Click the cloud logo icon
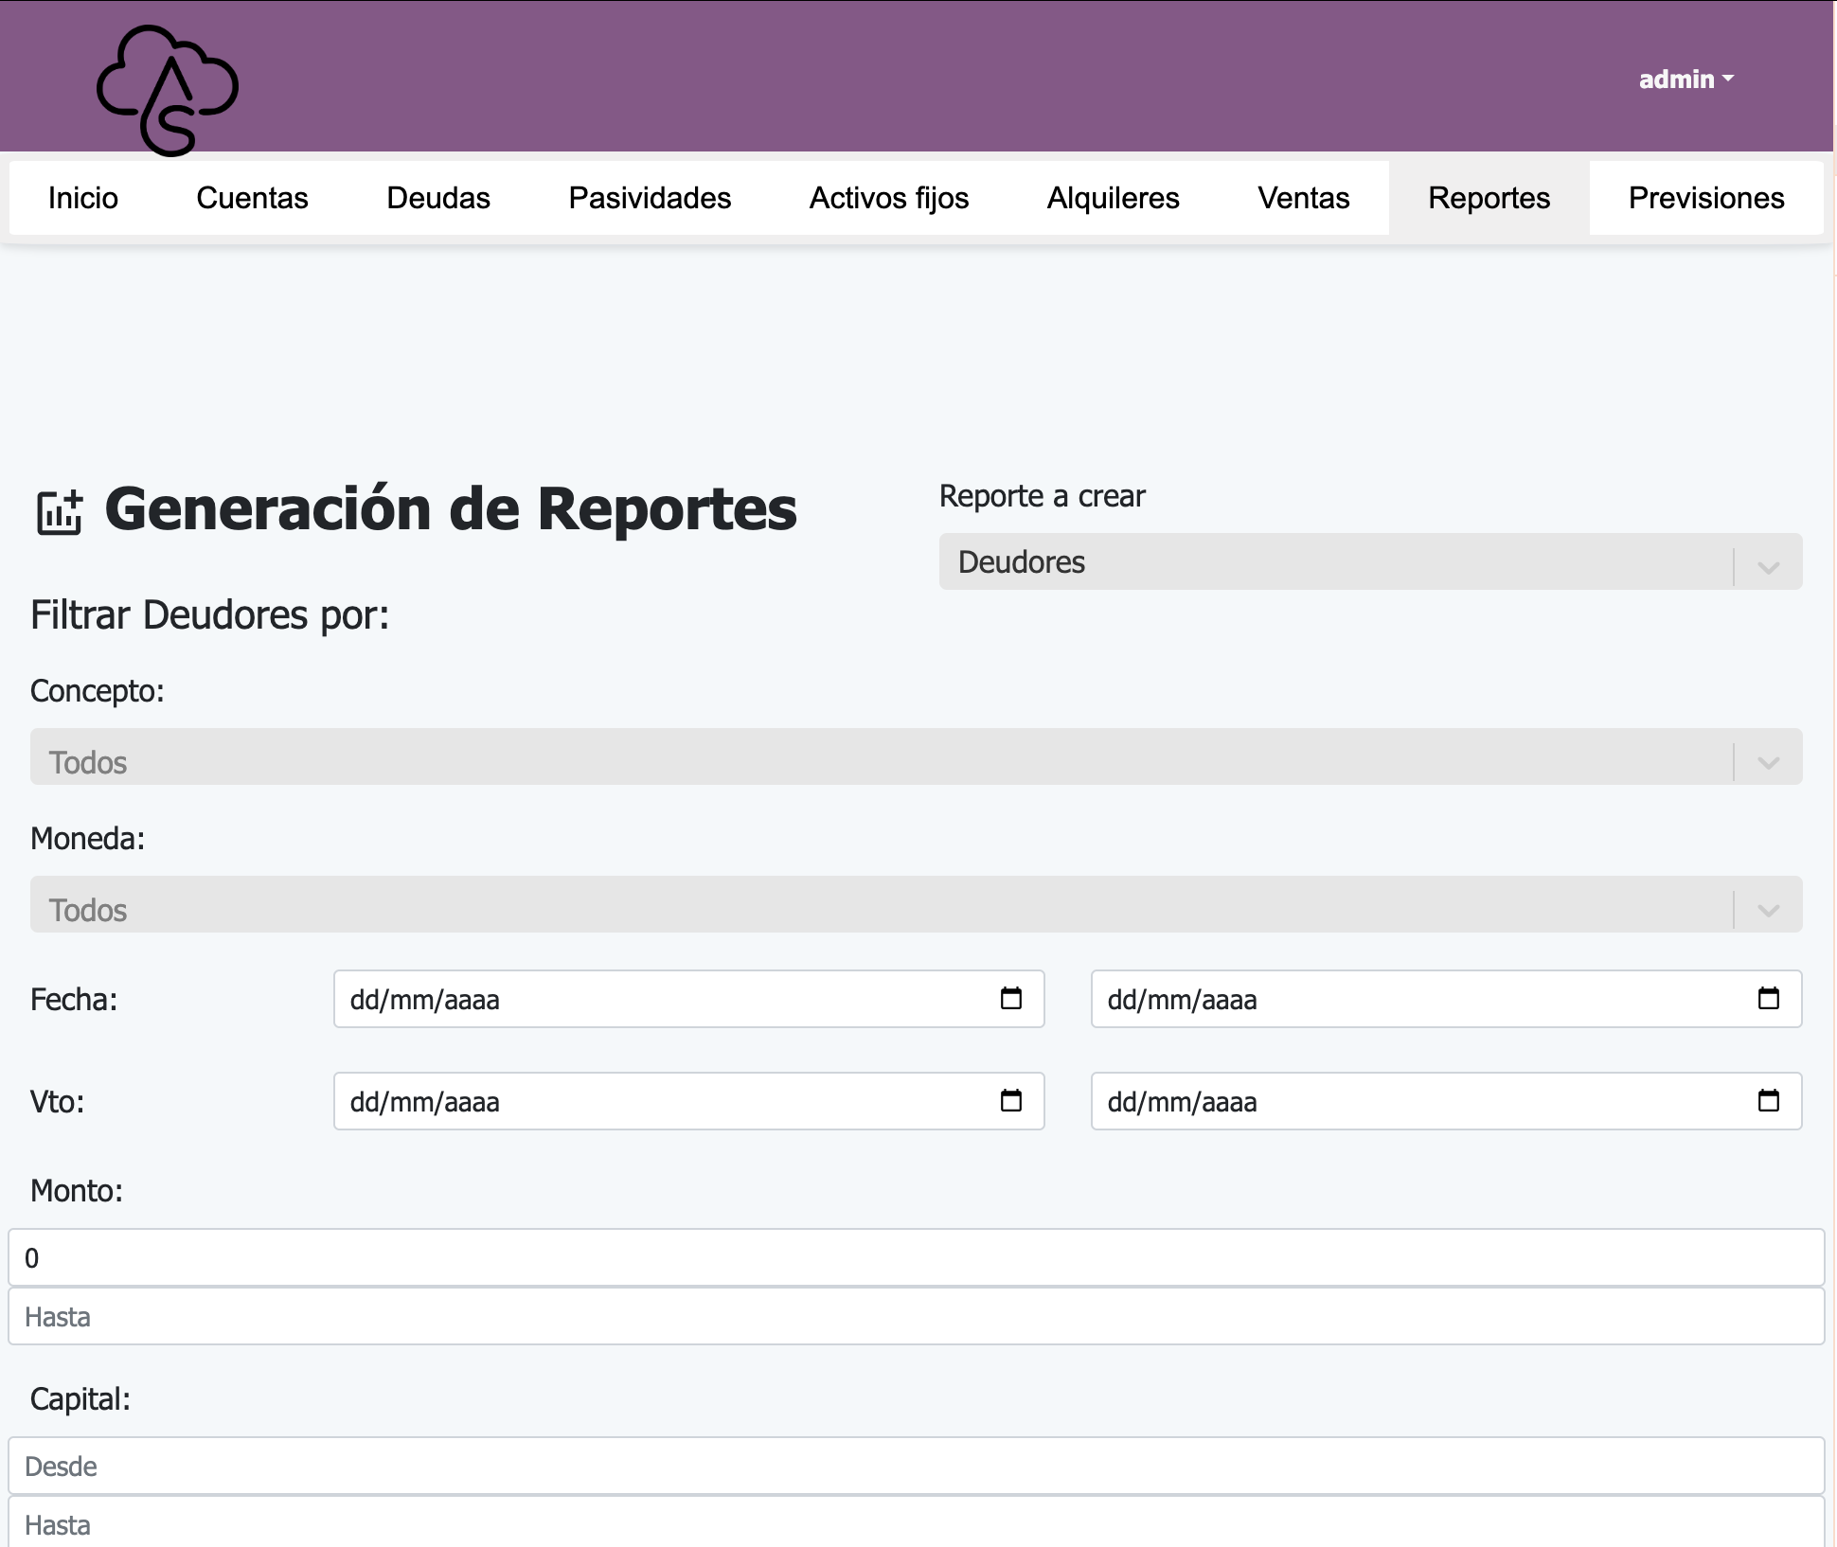 click(168, 90)
